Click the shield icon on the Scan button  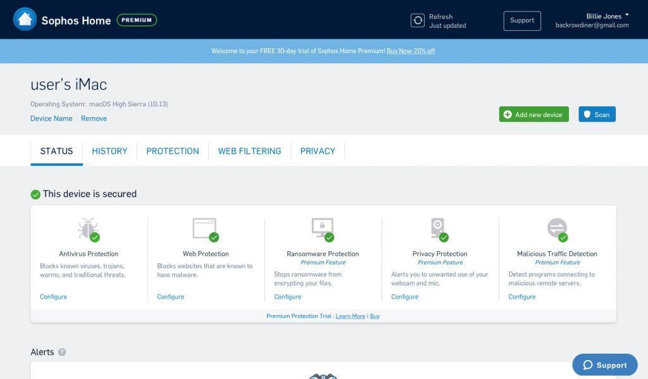(587, 115)
